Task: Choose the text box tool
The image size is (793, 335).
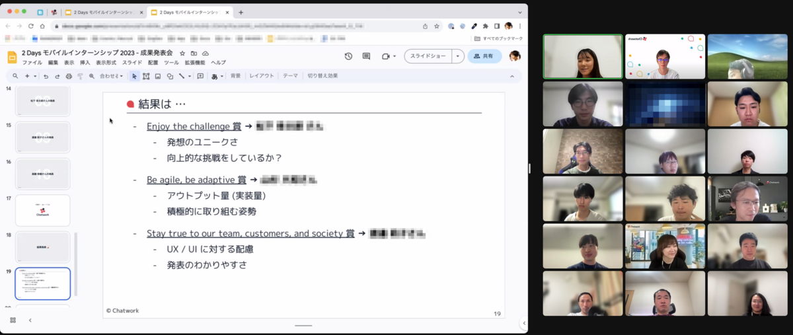Action: click(x=146, y=76)
